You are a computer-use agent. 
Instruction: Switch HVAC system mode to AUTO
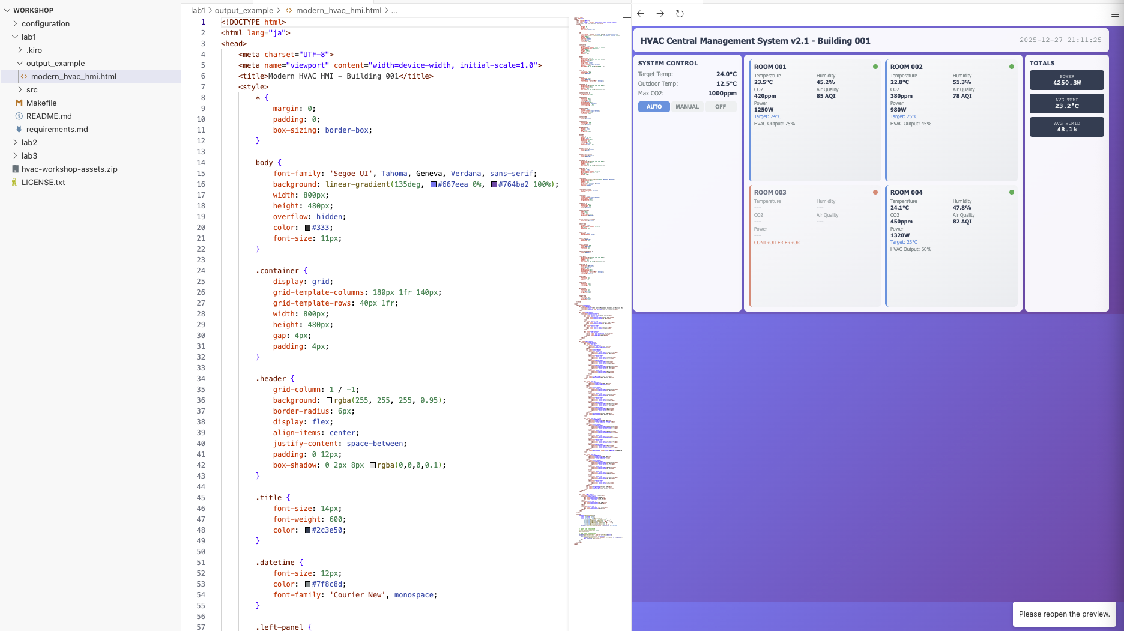[x=654, y=107]
